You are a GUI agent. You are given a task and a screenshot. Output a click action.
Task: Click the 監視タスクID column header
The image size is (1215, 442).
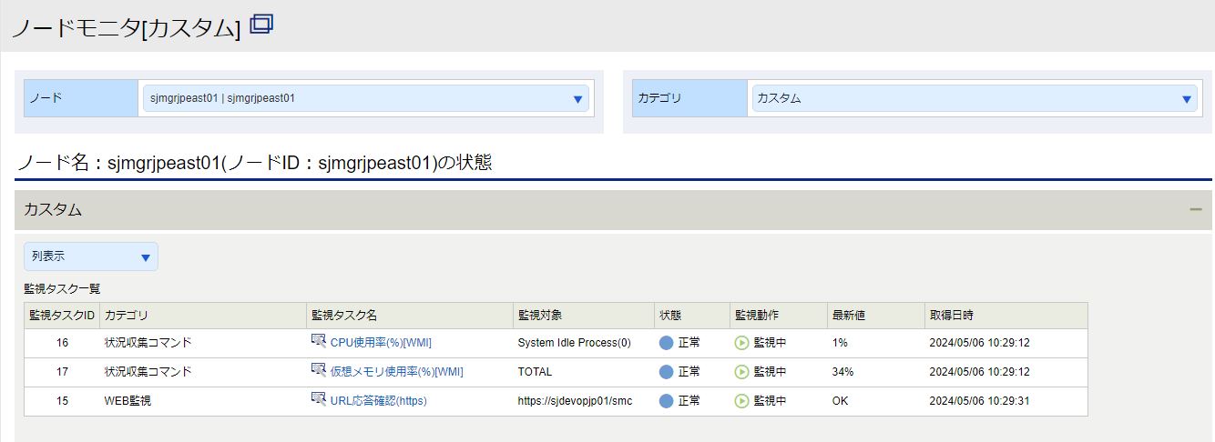point(62,316)
